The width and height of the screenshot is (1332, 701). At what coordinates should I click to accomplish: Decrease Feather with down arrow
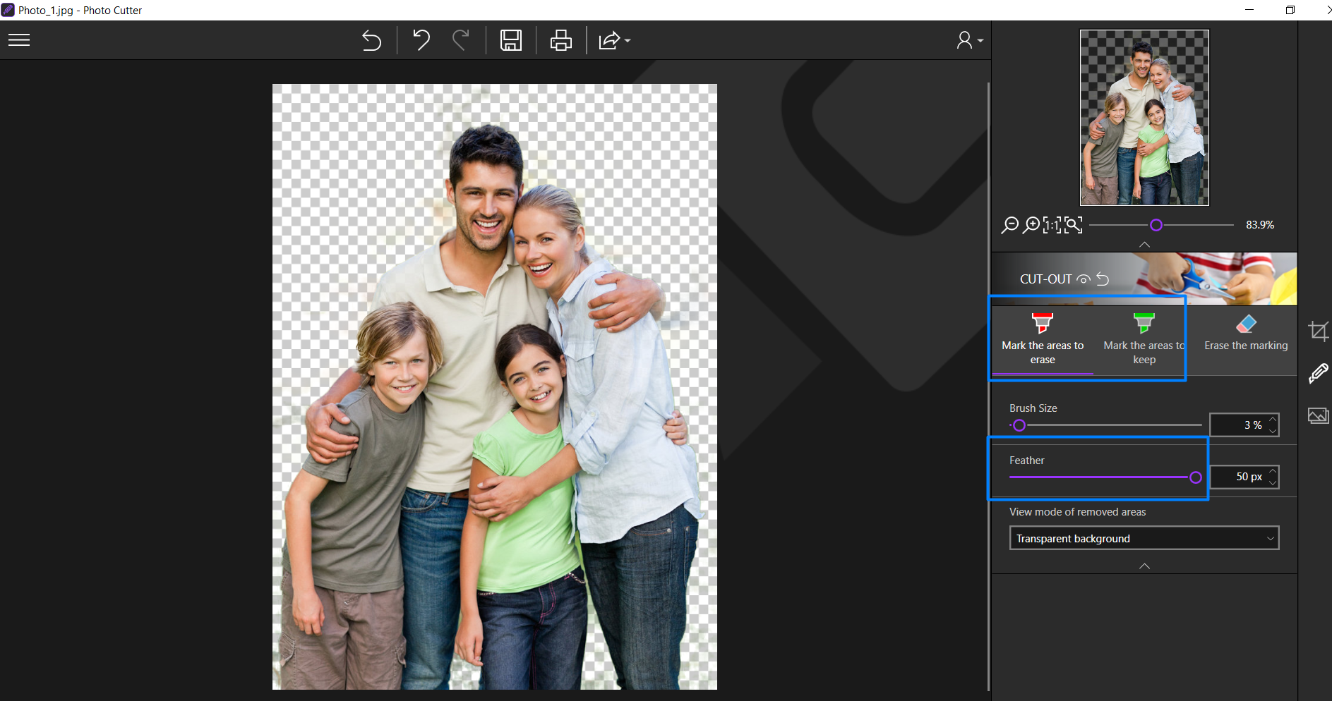click(1273, 483)
